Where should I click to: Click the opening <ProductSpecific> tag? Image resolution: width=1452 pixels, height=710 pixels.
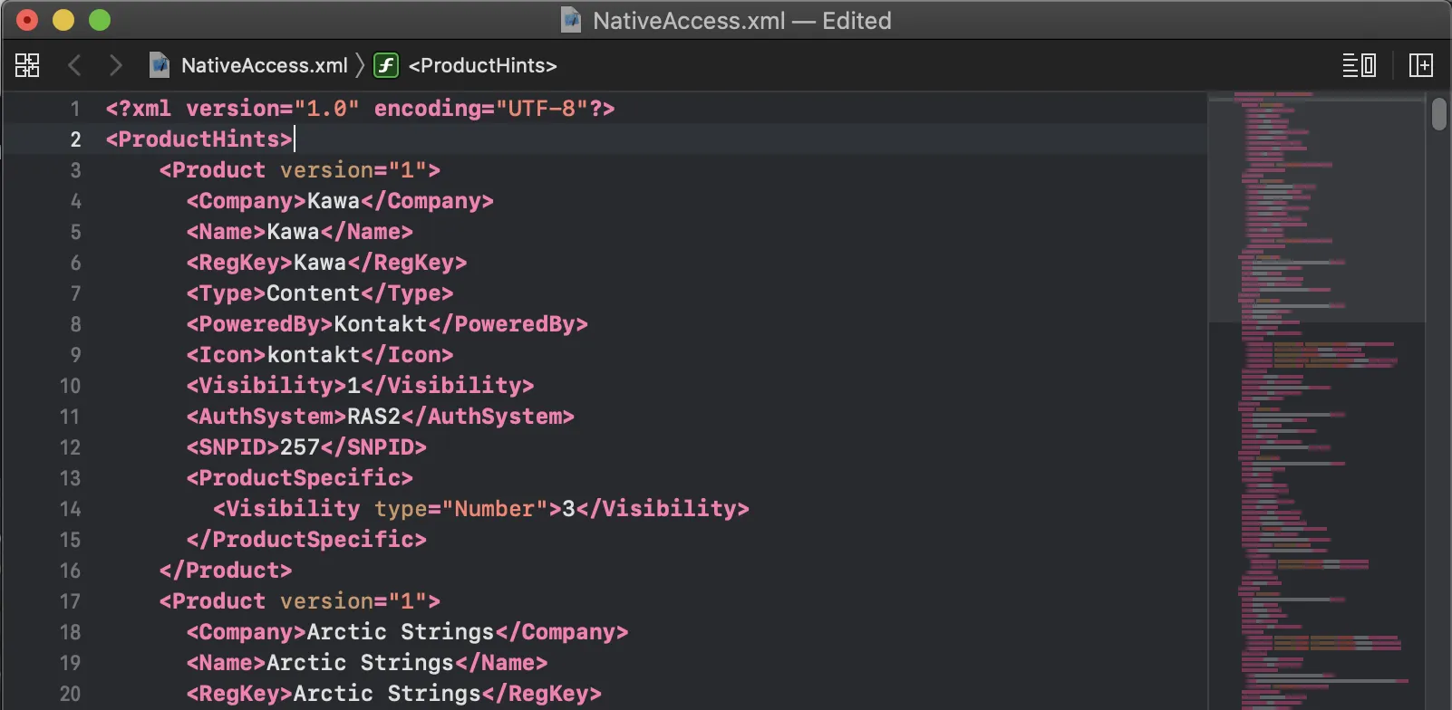300,478
